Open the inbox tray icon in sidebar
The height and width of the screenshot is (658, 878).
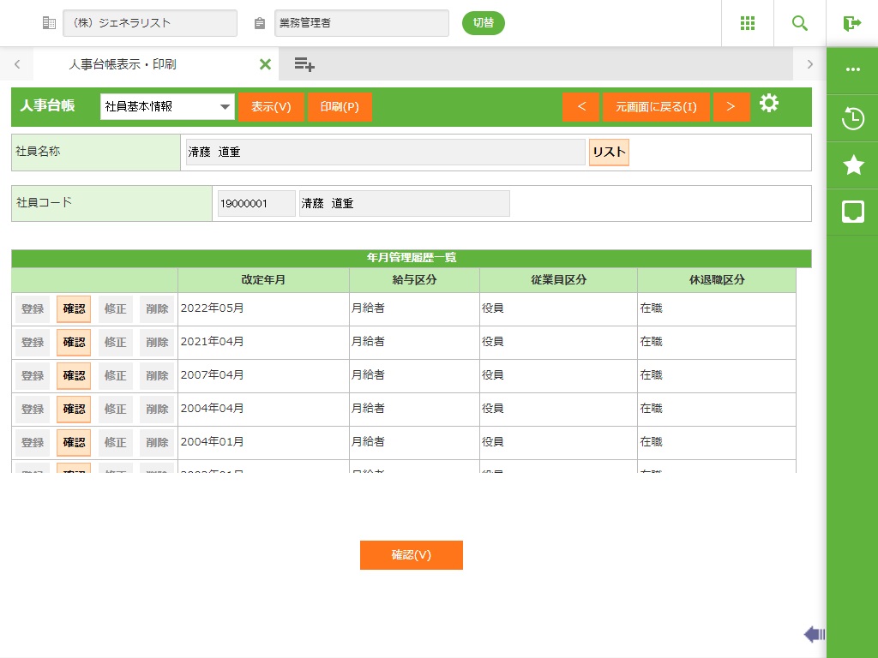pyautogui.click(x=853, y=212)
